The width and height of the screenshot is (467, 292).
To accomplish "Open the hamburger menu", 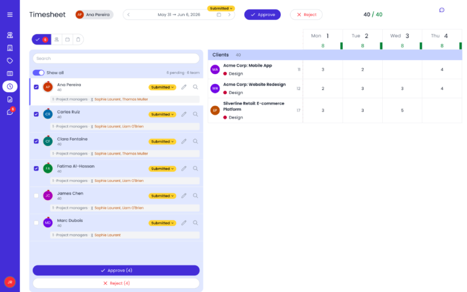I will tap(10, 15).
